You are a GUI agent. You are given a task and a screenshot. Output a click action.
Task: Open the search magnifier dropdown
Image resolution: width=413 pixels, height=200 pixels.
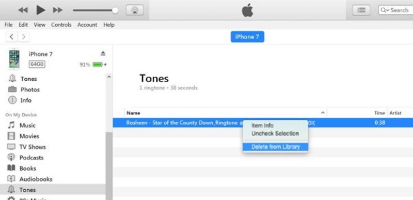(x=385, y=10)
